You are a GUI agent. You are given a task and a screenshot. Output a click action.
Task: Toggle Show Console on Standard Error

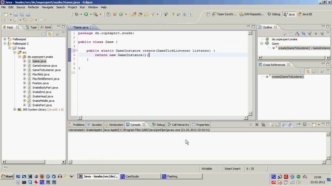click(x=290, y=125)
